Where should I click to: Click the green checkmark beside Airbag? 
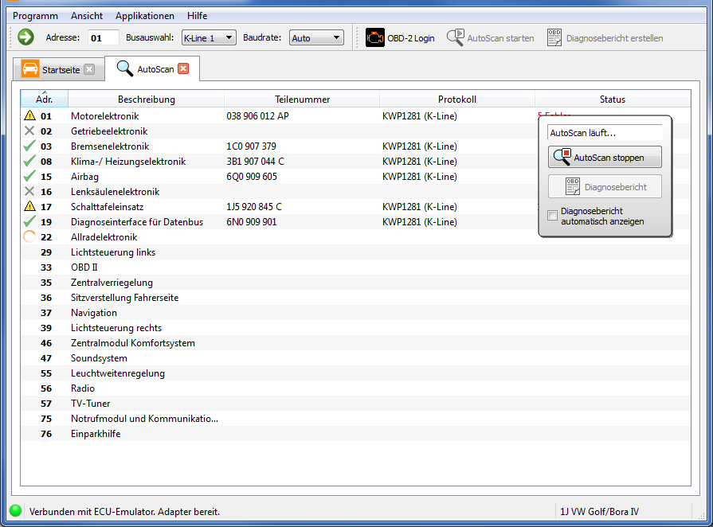point(30,177)
